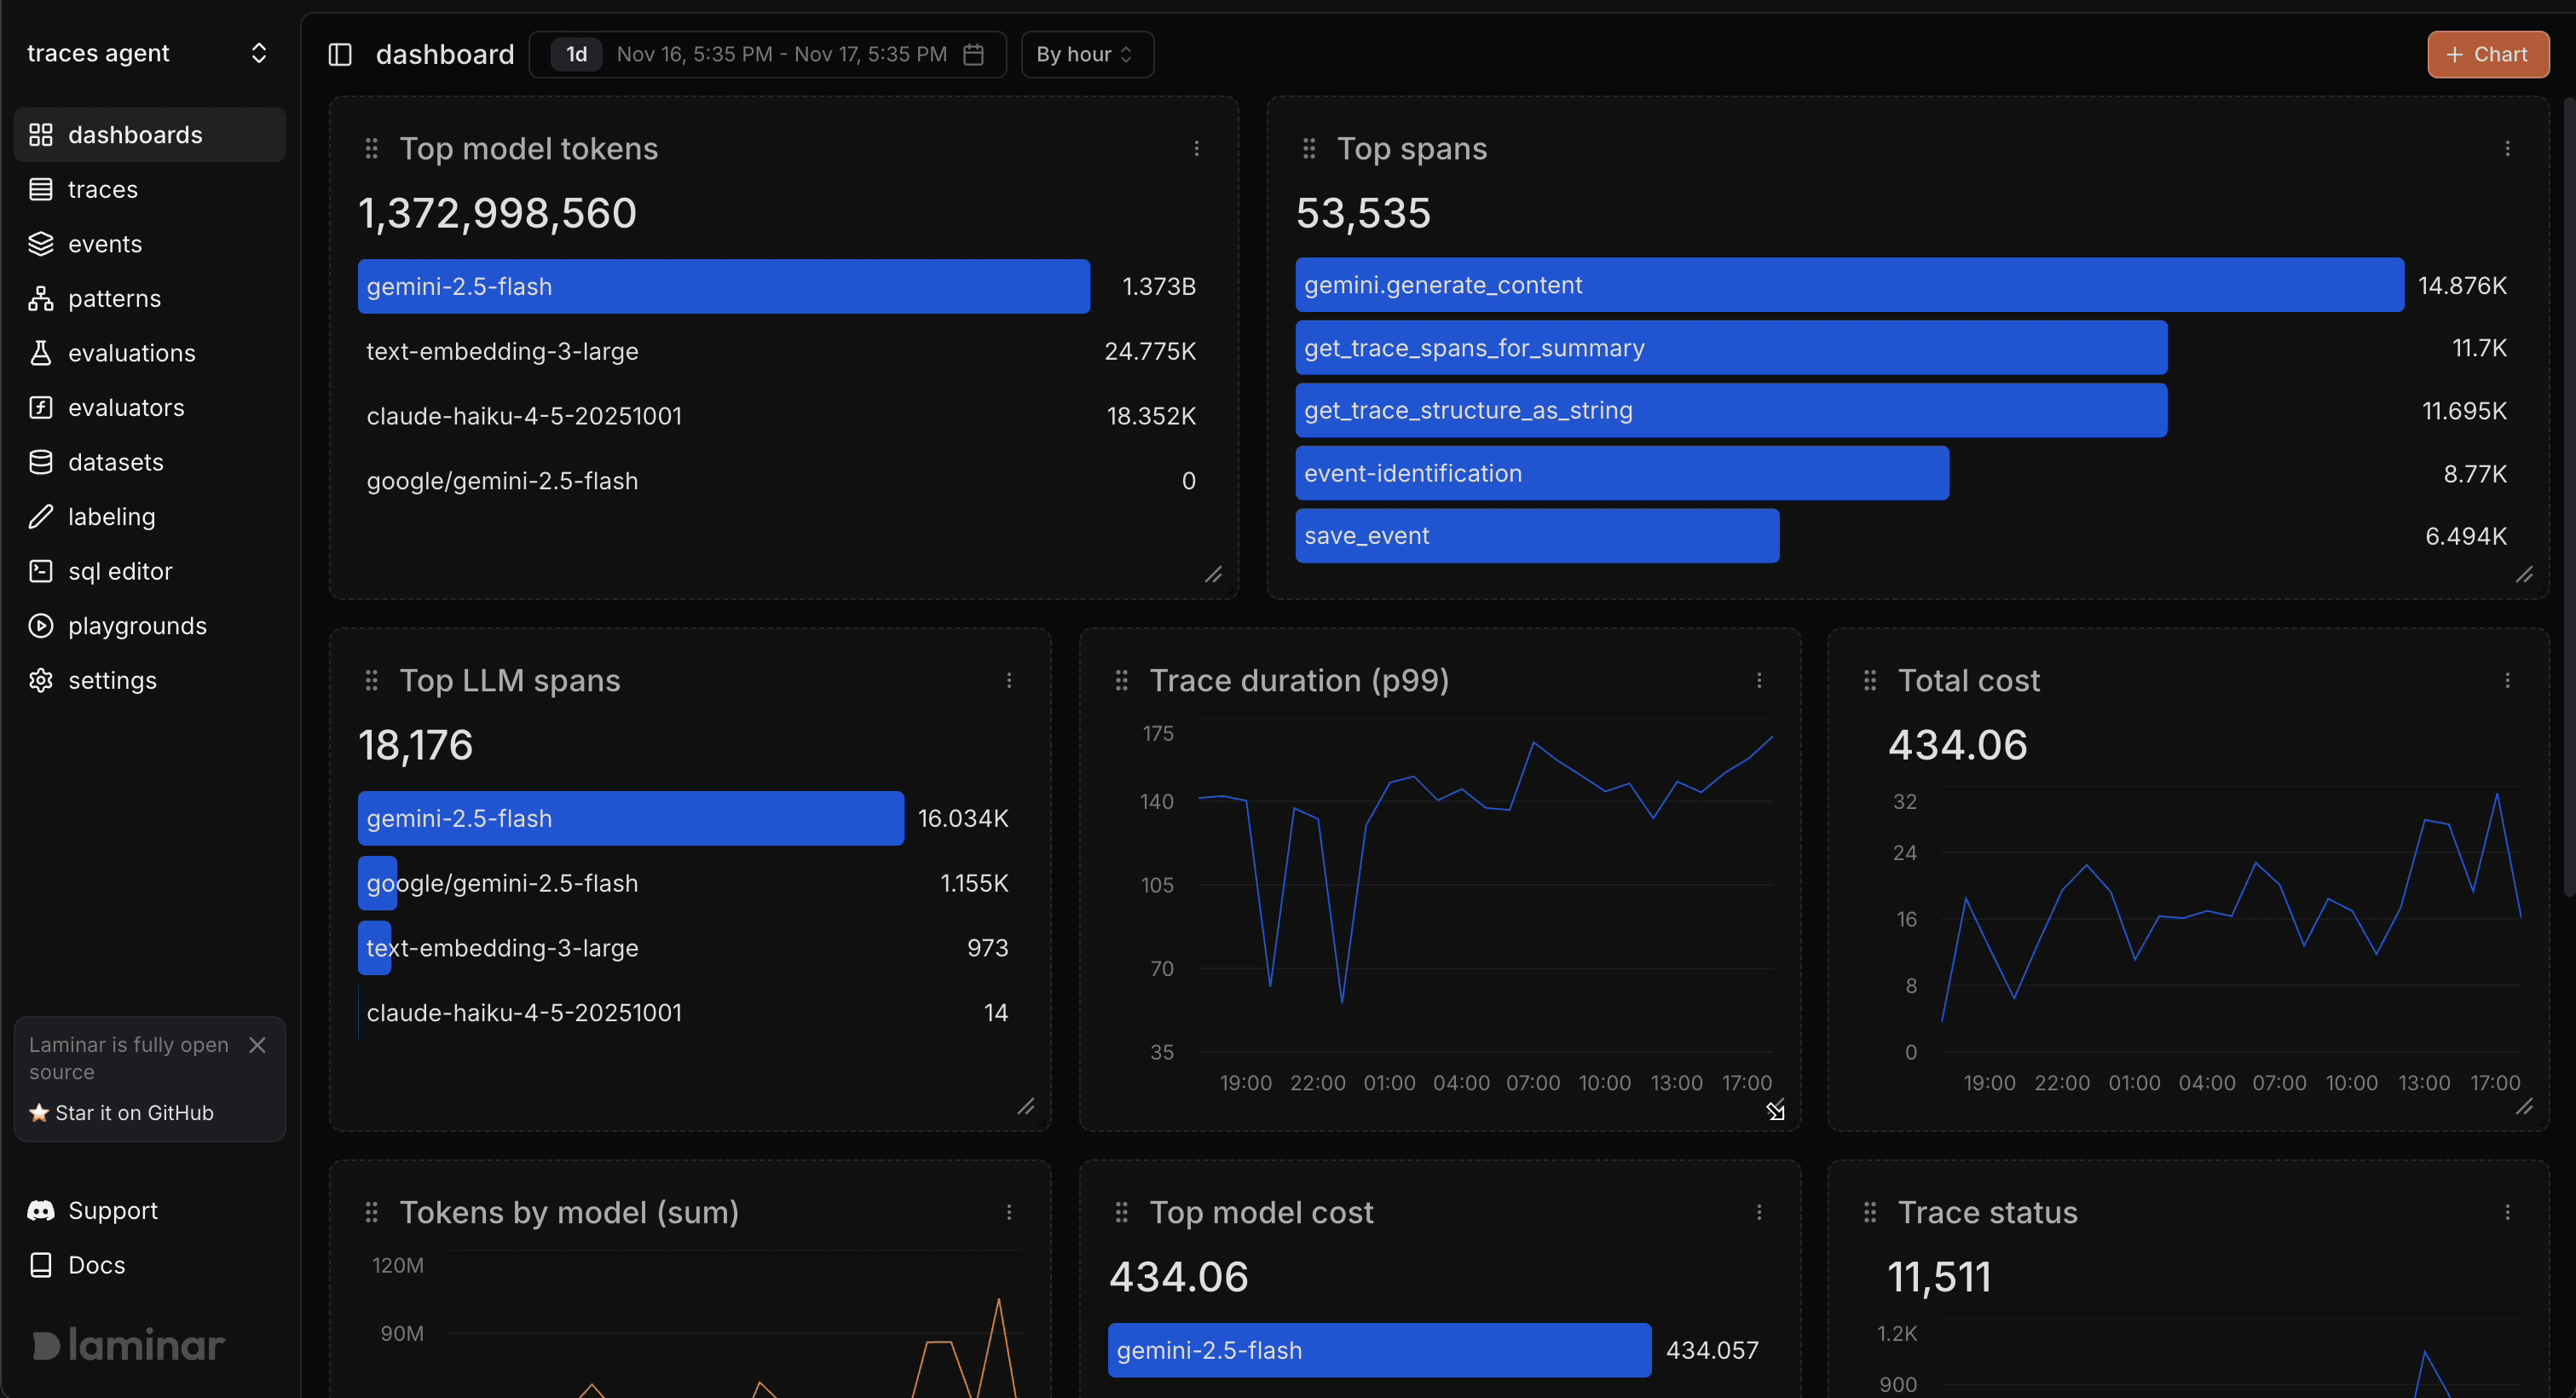Open the Top model tokens options menu
This screenshot has height=1398, width=2576.
[x=1197, y=148]
